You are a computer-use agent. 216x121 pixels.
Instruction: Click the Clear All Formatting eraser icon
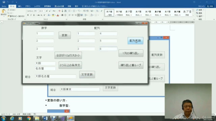[x=59, y=11]
